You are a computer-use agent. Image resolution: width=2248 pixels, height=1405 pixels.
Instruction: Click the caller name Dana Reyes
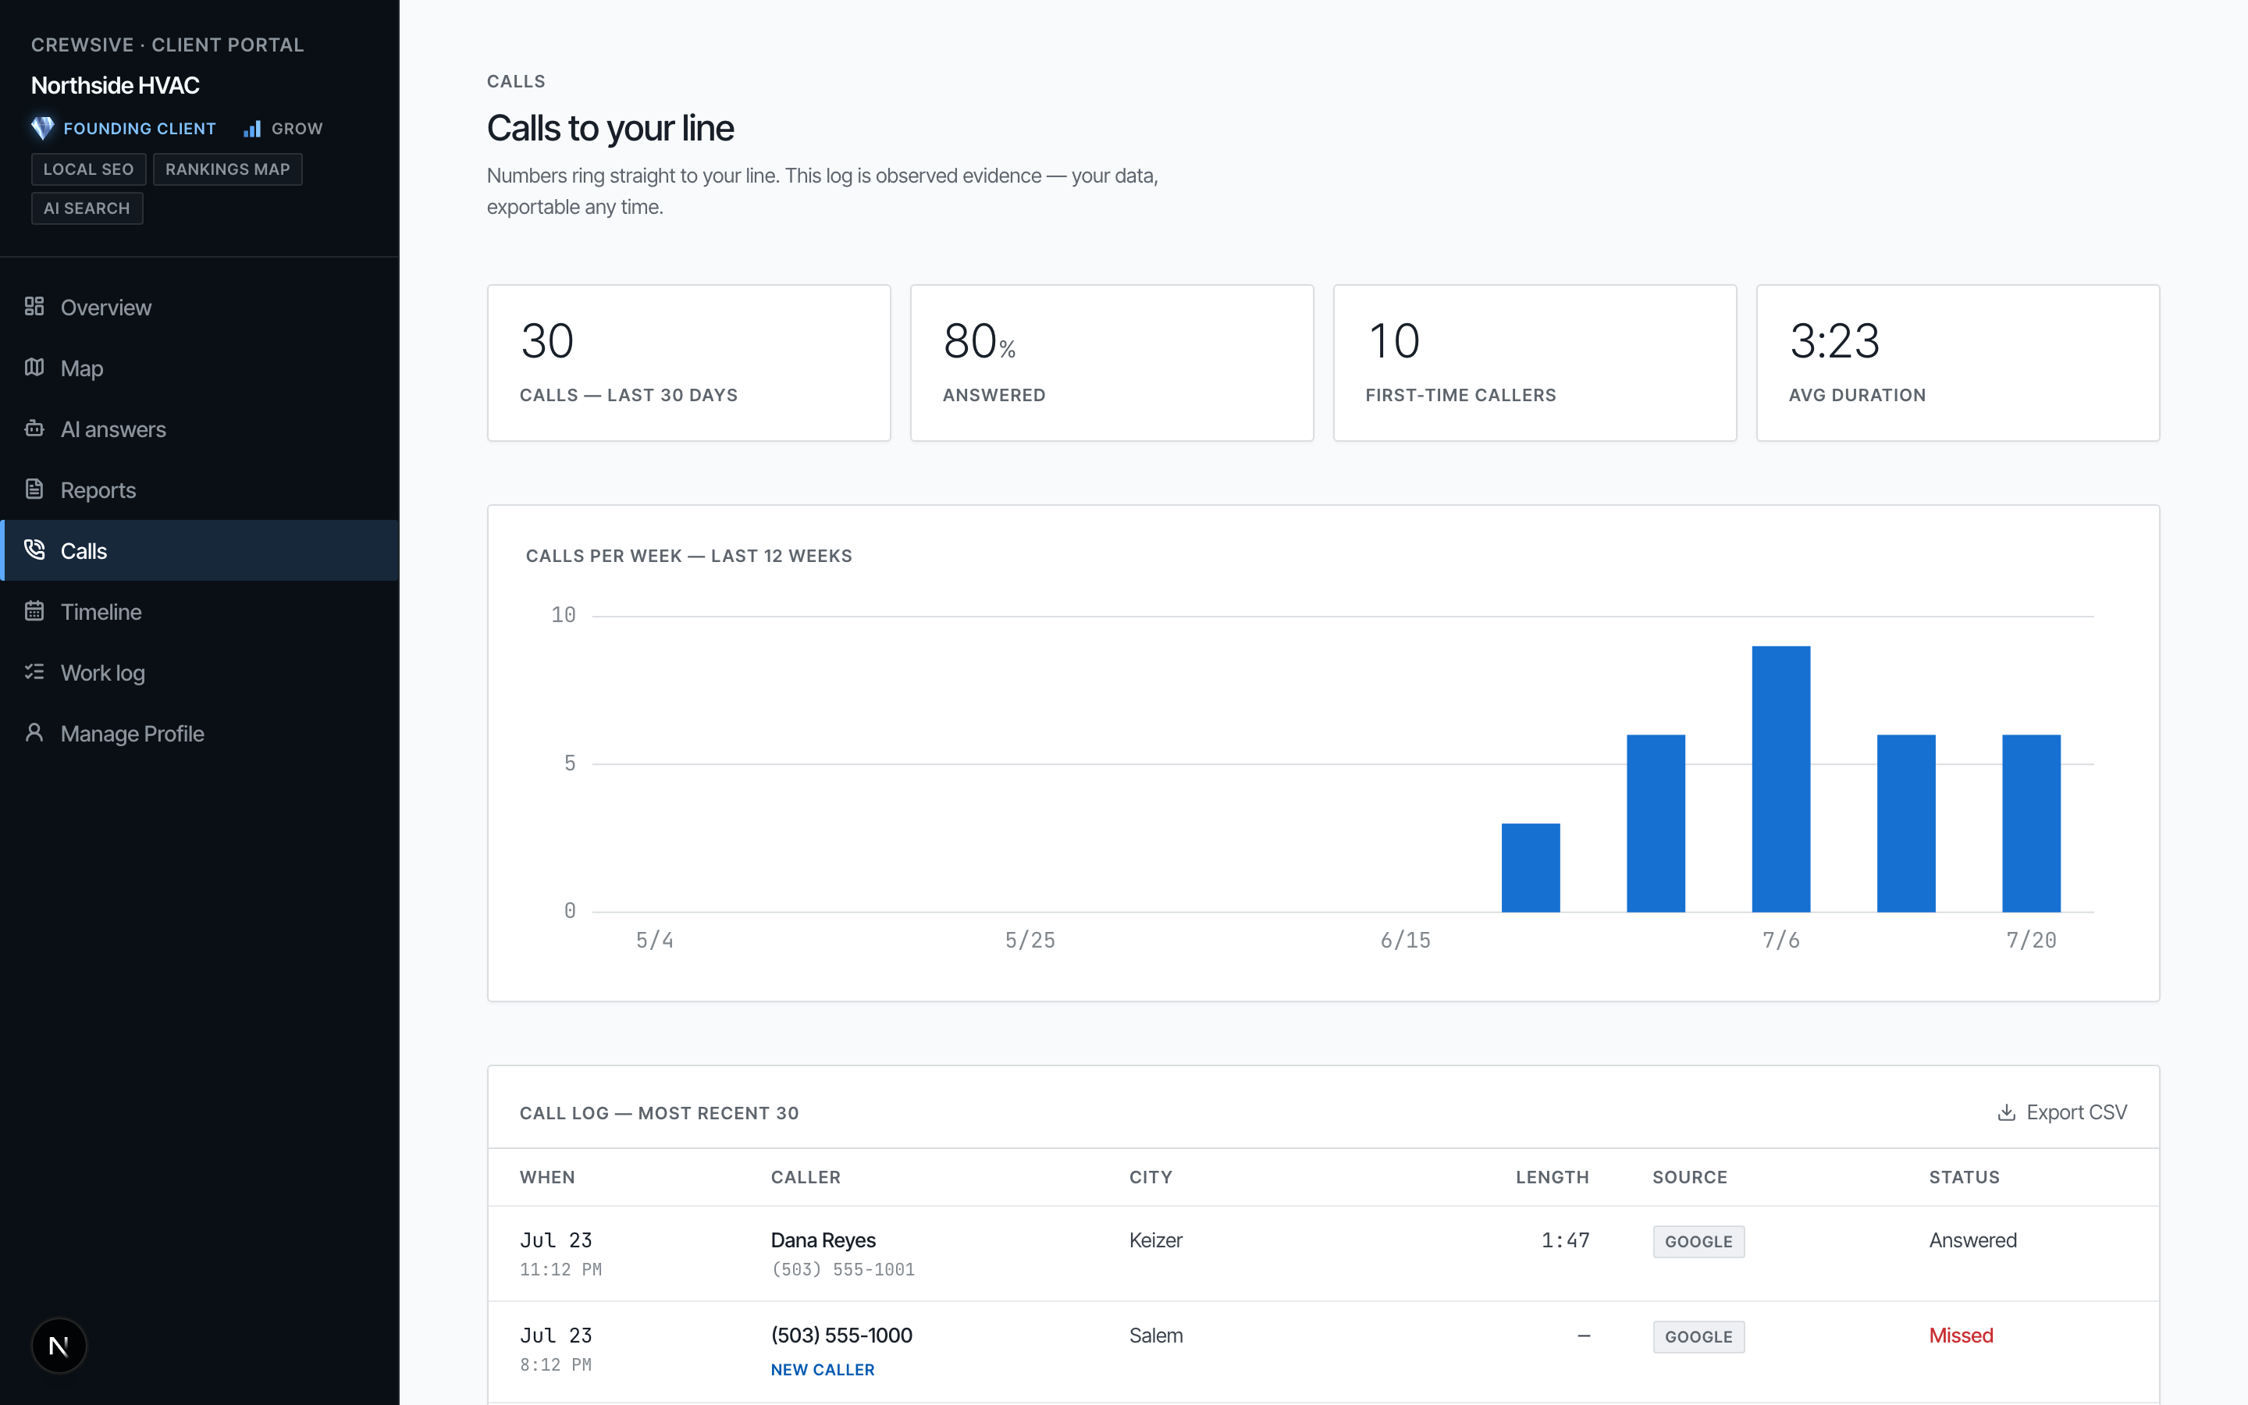[823, 1240]
